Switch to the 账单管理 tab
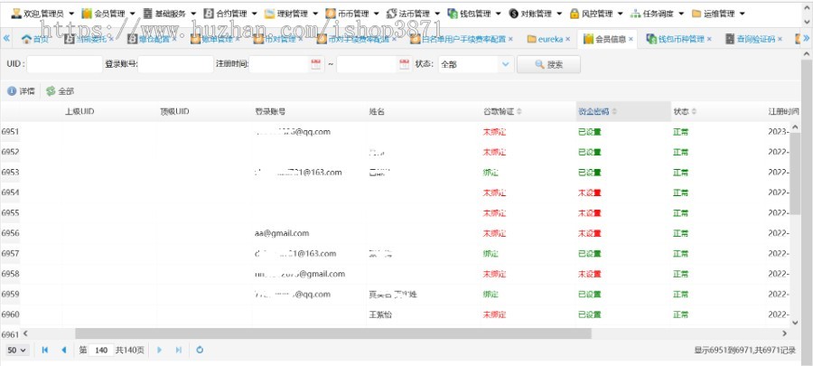Viewport: 813px width, 366px height. pos(214,39)
